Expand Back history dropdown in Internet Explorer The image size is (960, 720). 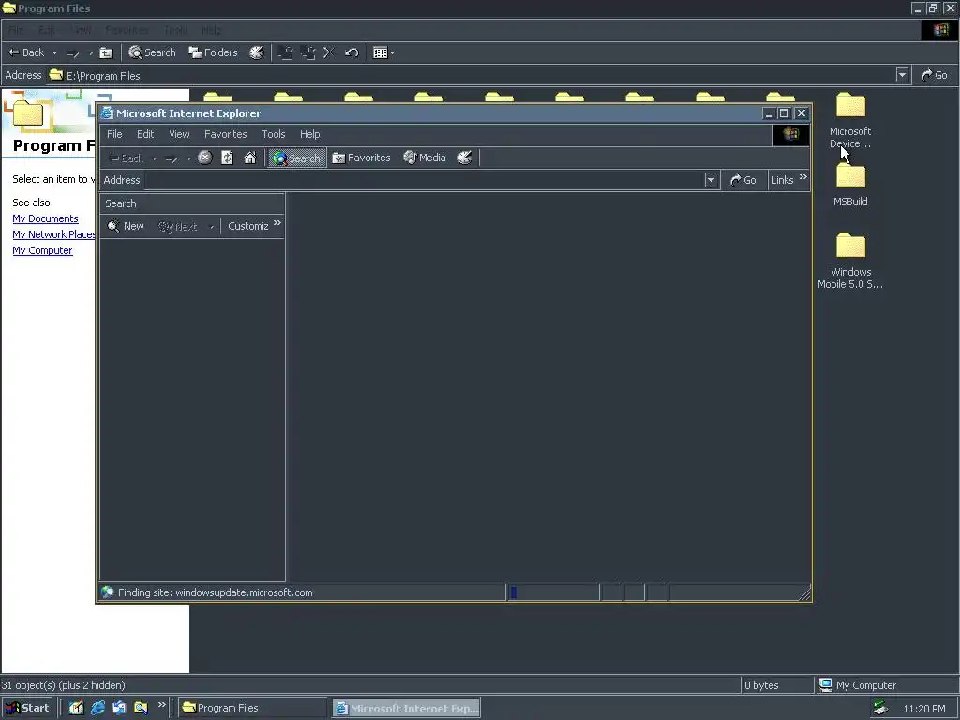point(155,158)
